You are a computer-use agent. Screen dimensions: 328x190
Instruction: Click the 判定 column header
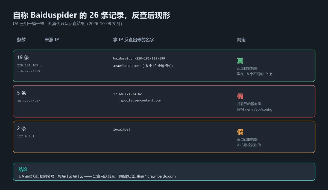(241, 40)
